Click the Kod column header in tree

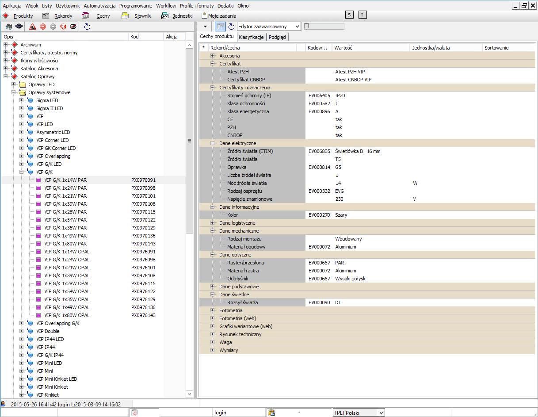[145, 37]
